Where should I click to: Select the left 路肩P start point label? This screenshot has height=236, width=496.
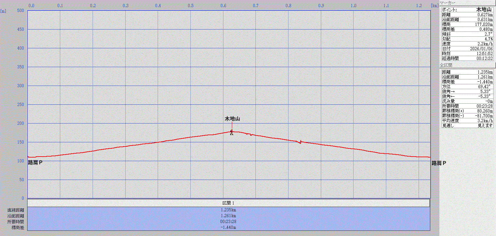click(35, 163)
